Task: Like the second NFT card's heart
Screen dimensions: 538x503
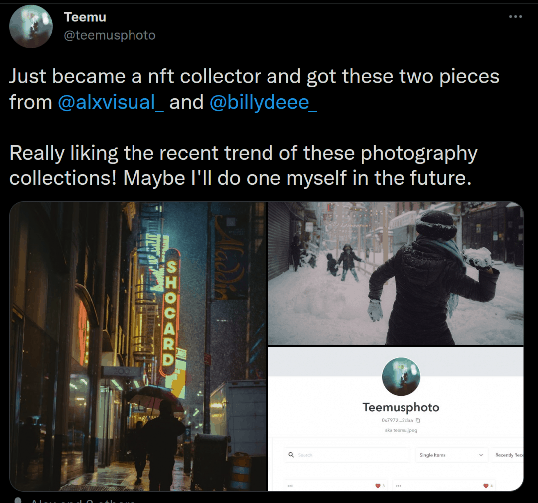Action: pyautogui.click(x=486, y=486)
